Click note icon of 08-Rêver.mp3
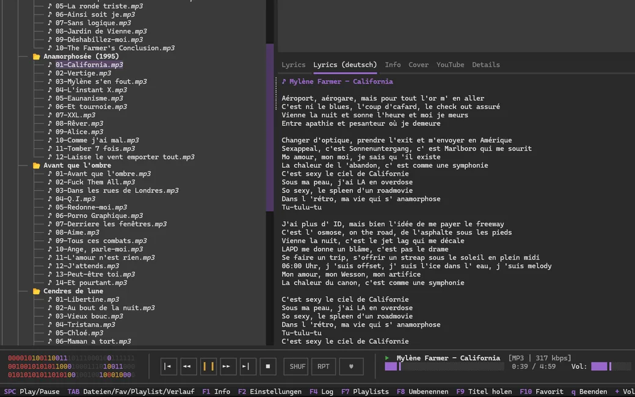Viewport: 635px width, 397px height. click(x=50, y=123)
